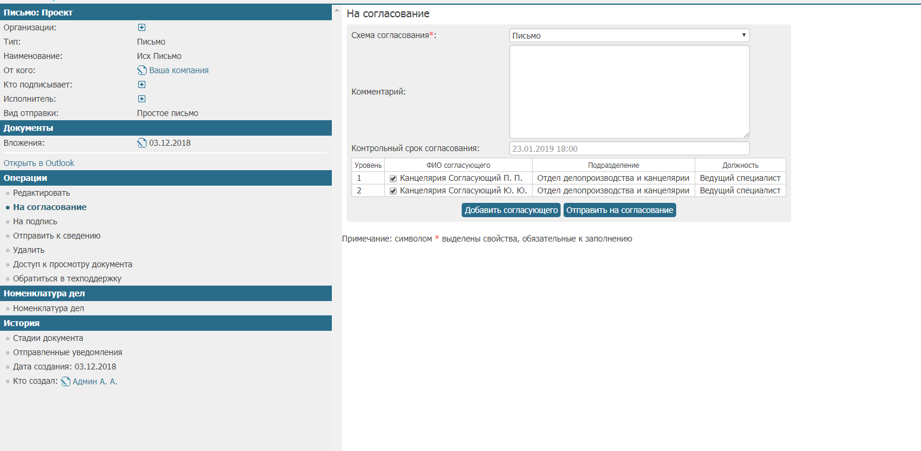Image resolution: width=921 pixels, height=451 pixels.
Task: Add an organization with the plus icon
Action: pos(142,27)
